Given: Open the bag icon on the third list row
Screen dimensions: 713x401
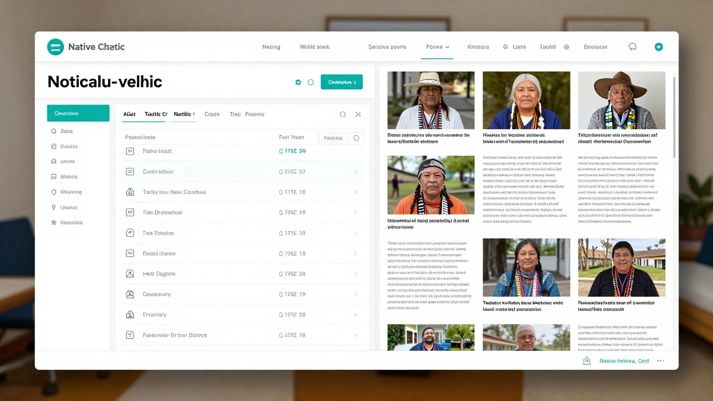Looking at the screenshot, I should click(130, 192).
